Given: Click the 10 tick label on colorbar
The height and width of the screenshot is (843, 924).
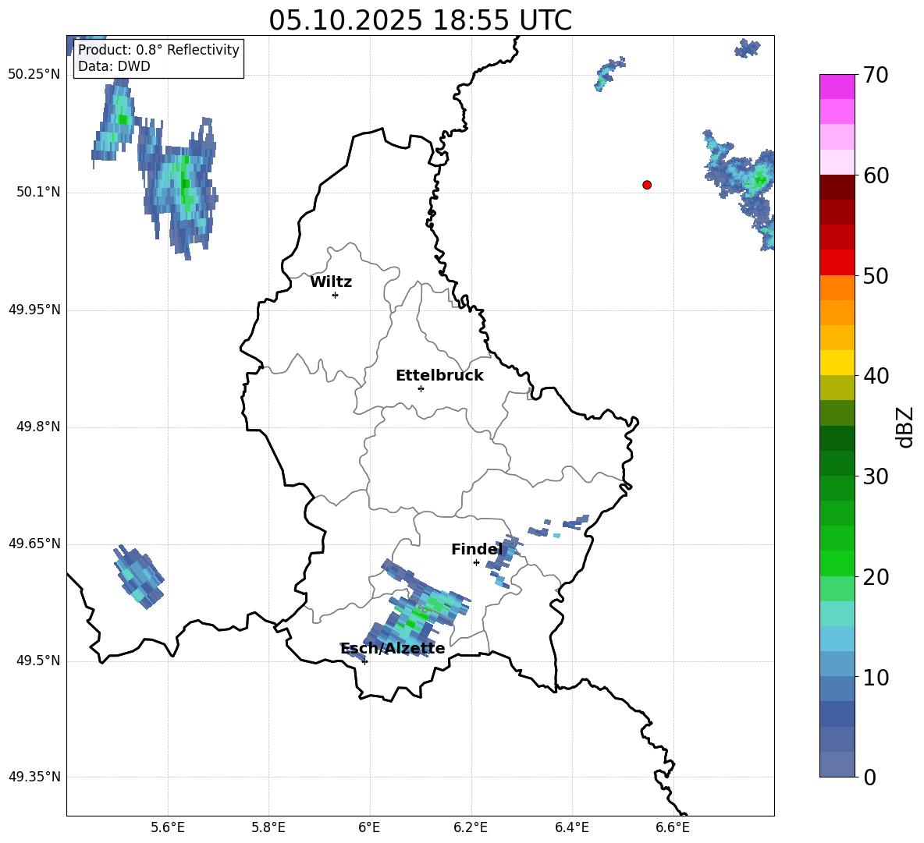Looking at the screenshot, I should pyautogui.click(x=876, y=678).
